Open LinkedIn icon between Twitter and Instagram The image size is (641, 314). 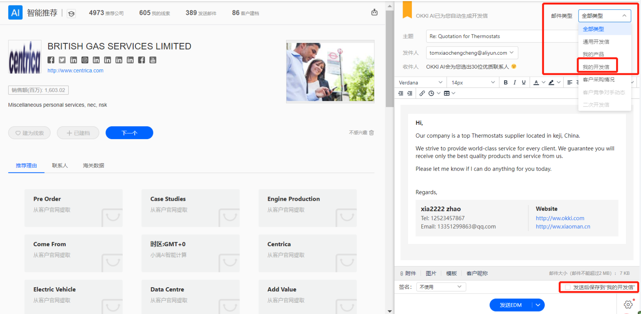point(73,60)
